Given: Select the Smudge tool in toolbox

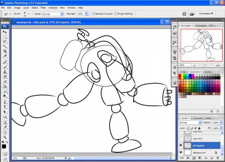Looking at the screenshot, I should (5, 91).
